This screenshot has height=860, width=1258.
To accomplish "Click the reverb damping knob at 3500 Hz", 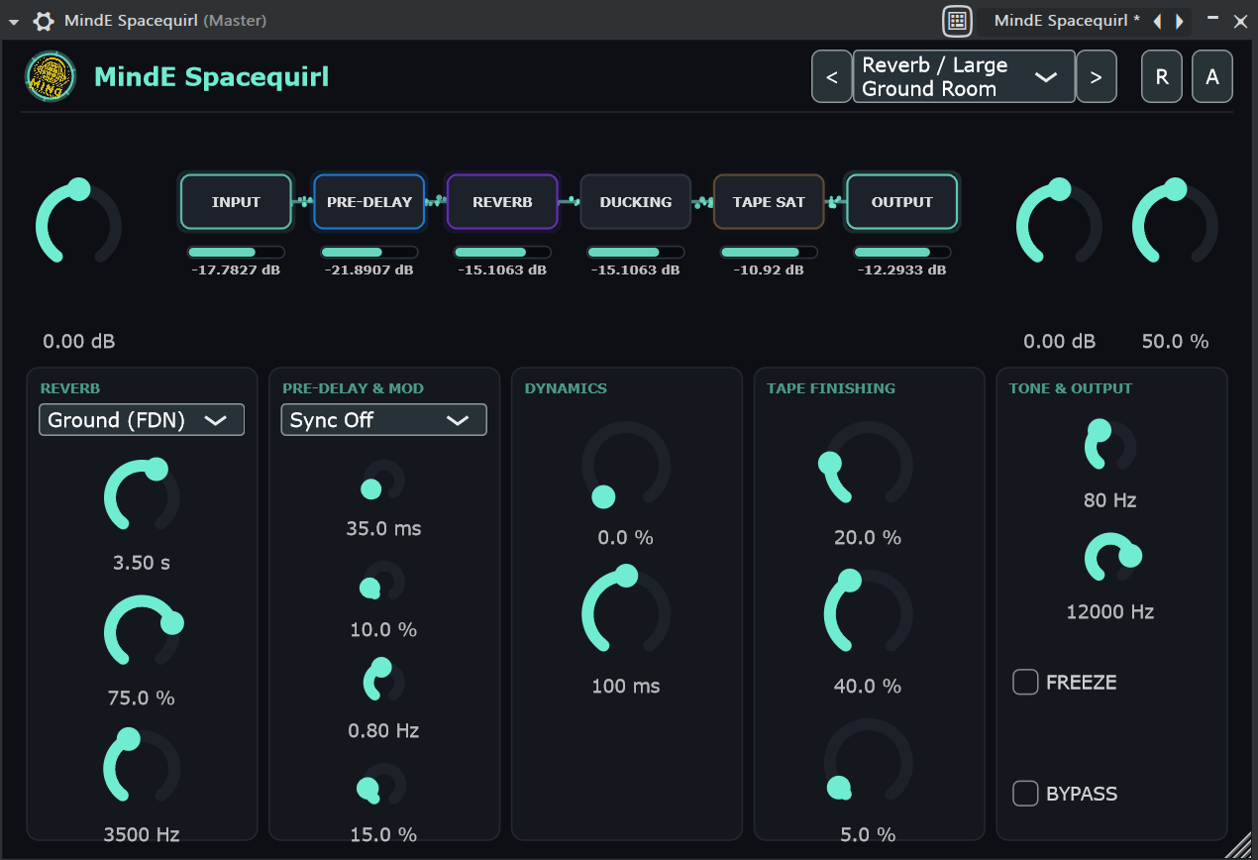I will 142,766.
